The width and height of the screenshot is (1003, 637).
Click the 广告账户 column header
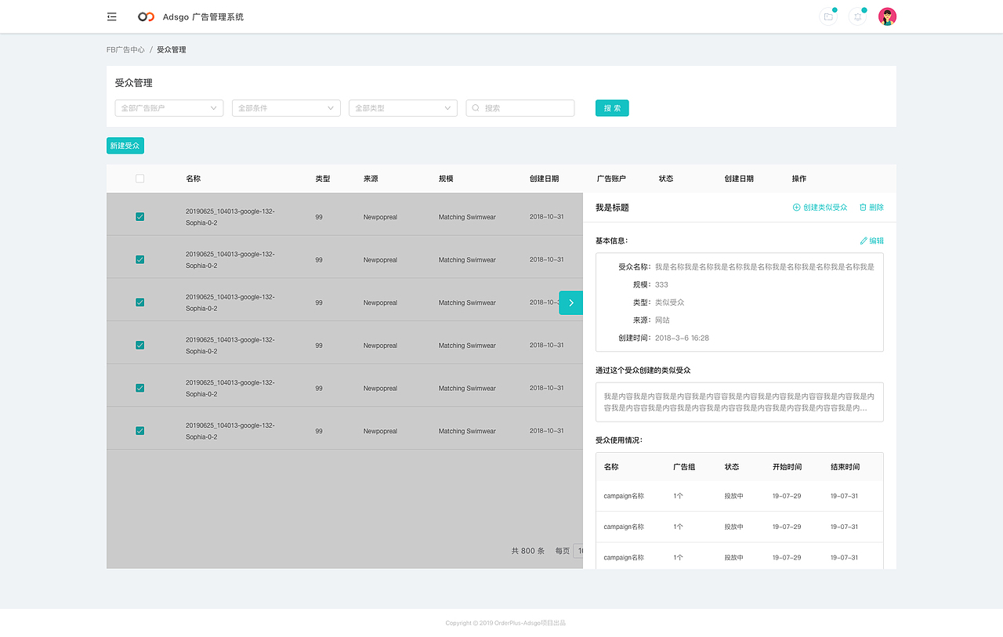611,179
